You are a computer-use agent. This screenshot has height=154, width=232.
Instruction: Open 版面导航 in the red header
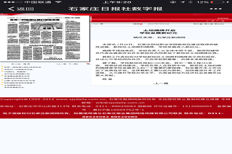click(223, 18)
